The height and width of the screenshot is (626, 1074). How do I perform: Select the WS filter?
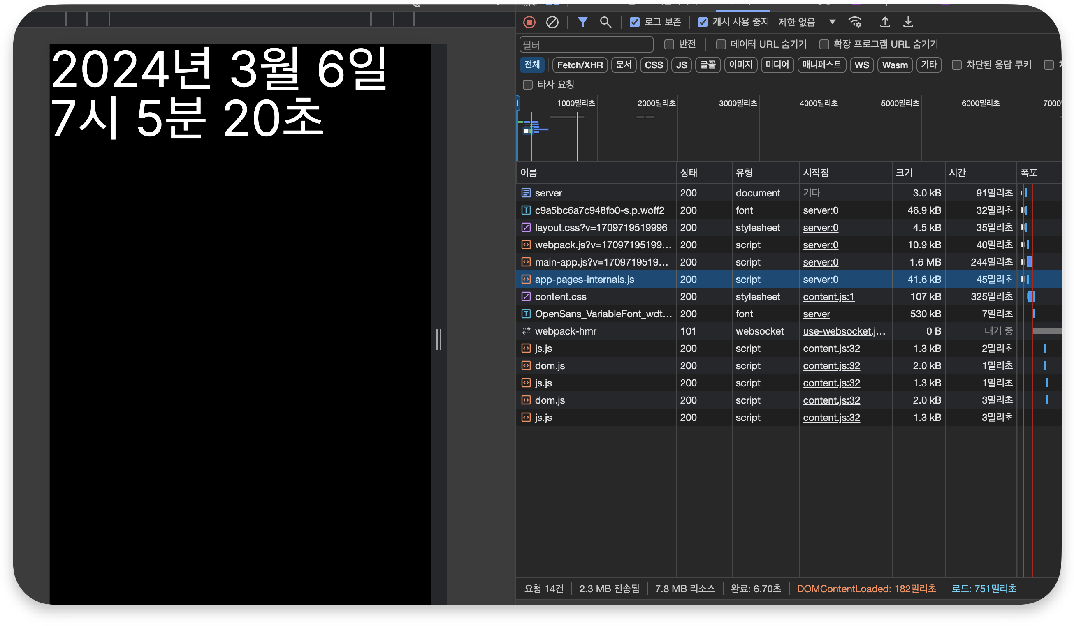click(862, 65)
